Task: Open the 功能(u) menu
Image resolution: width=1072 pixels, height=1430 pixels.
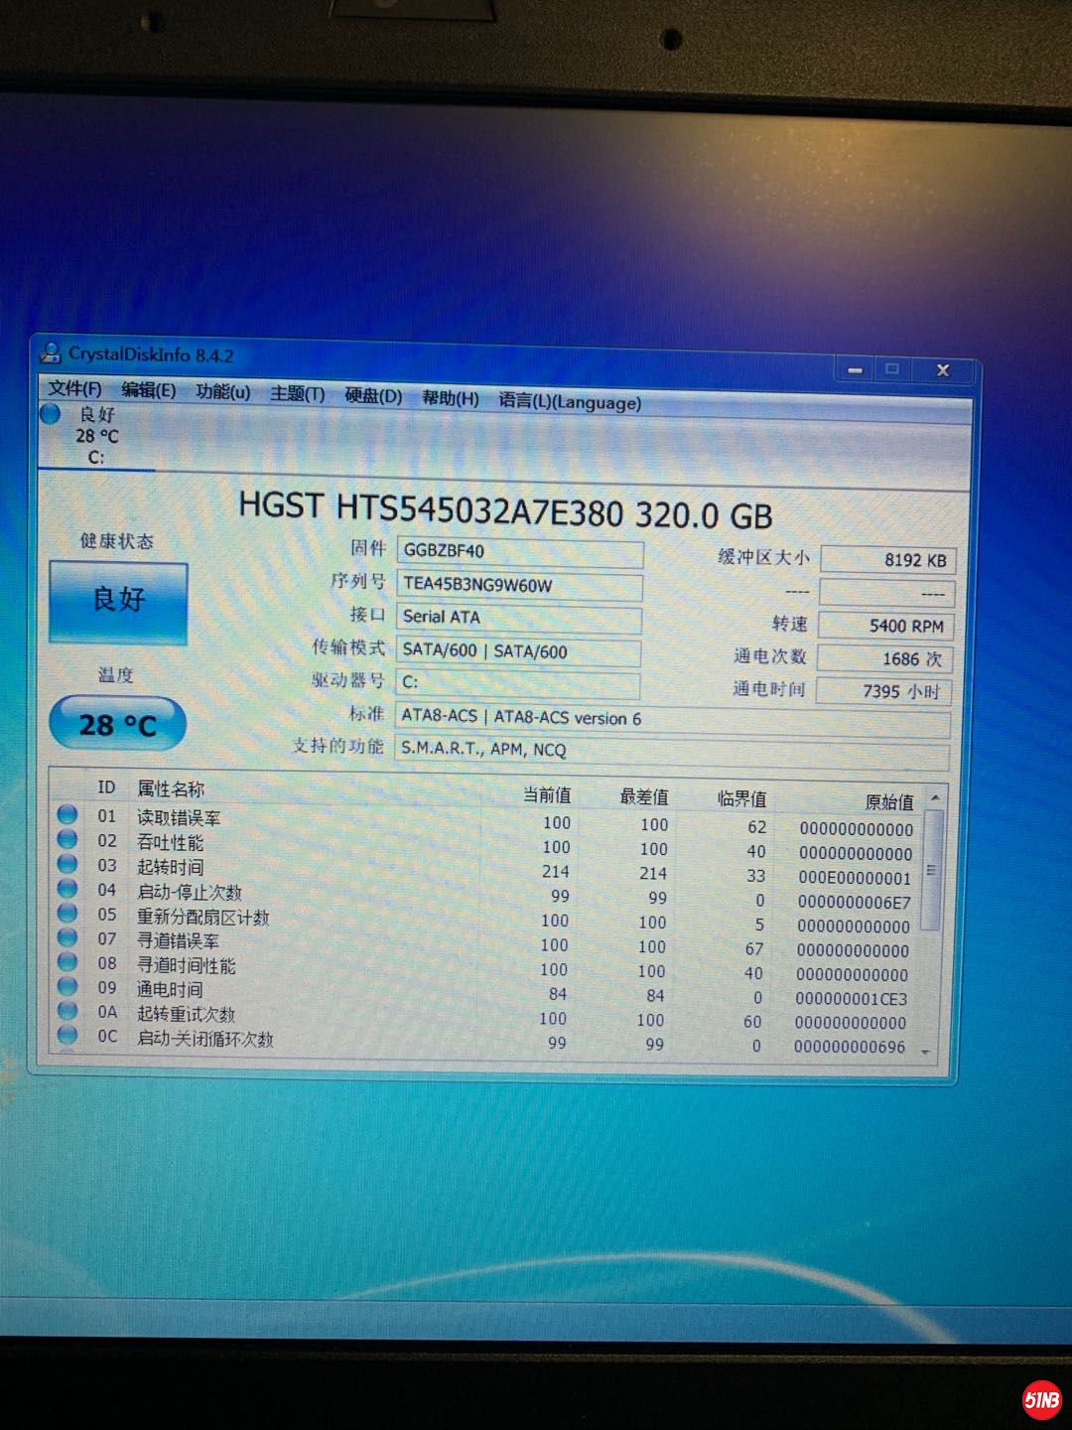Action: point(222,391)
